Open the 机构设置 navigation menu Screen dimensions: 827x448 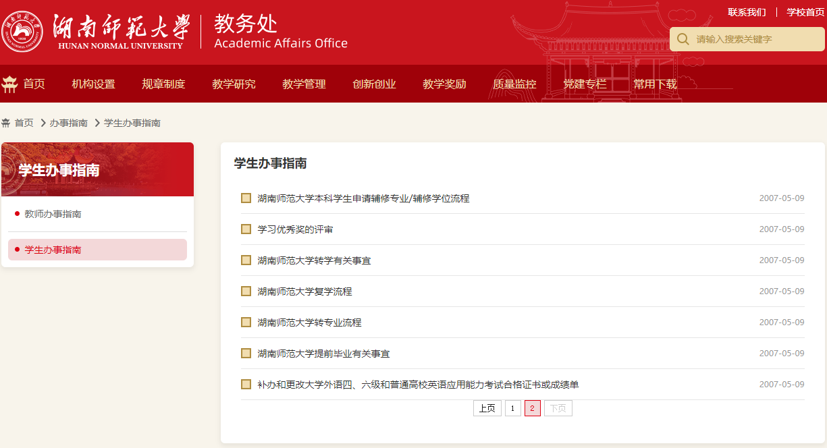[93, 84]
